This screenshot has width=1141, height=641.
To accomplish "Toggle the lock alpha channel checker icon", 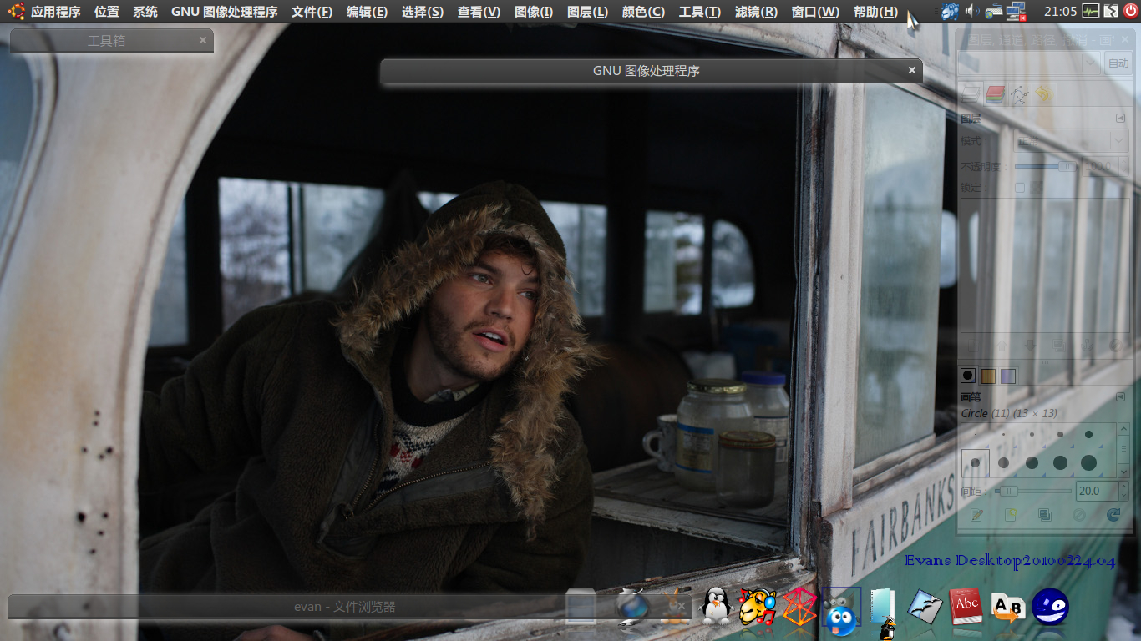I will coord(1037,188).
